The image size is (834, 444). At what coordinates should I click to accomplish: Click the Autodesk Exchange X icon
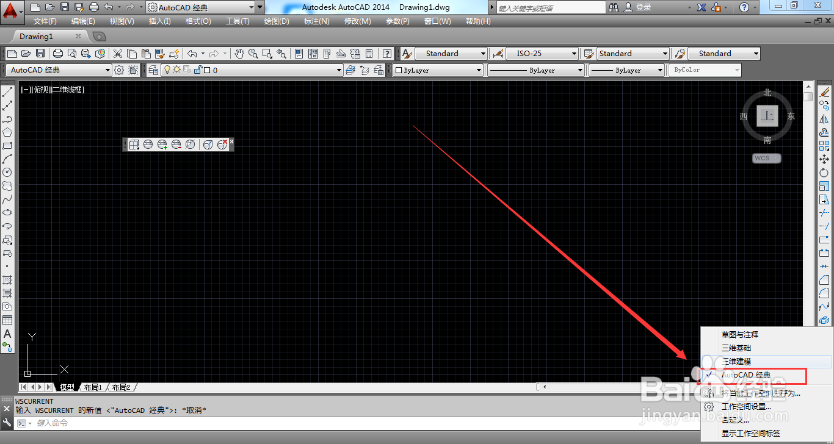702,7
